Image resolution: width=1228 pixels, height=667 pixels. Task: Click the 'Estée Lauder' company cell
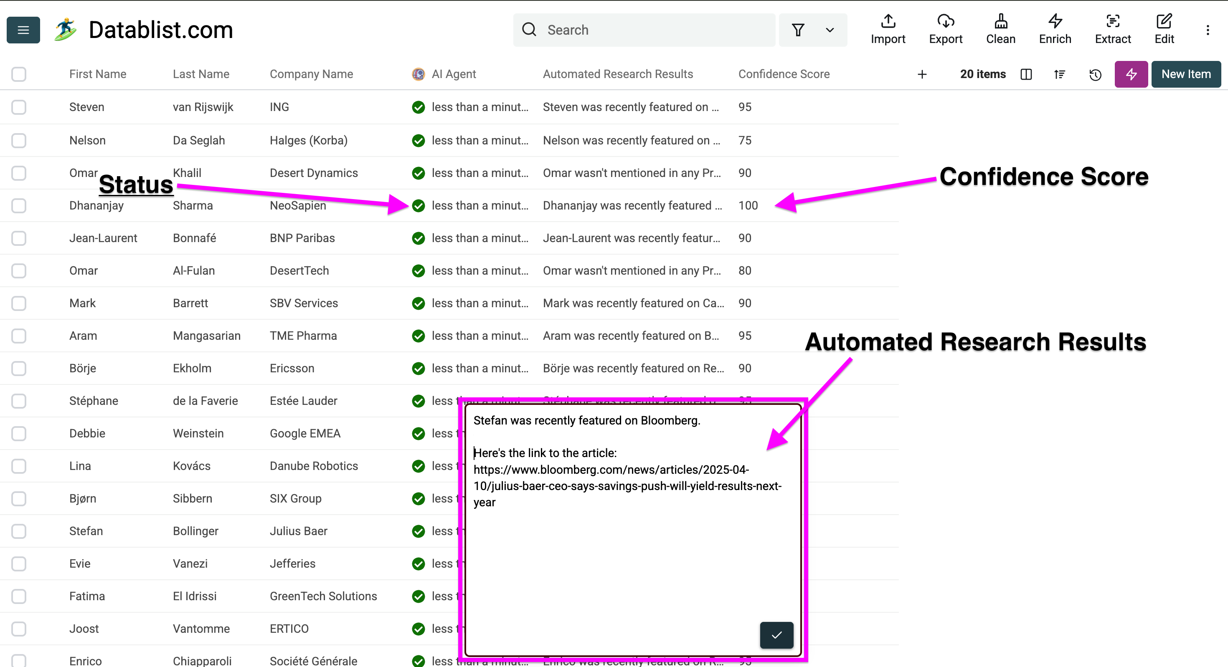tap(303, 401)
